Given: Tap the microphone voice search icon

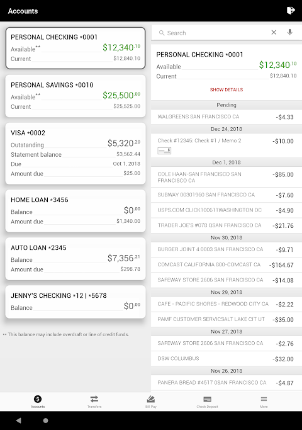Looking at the screenshot, I should click(x=289, y=32).
